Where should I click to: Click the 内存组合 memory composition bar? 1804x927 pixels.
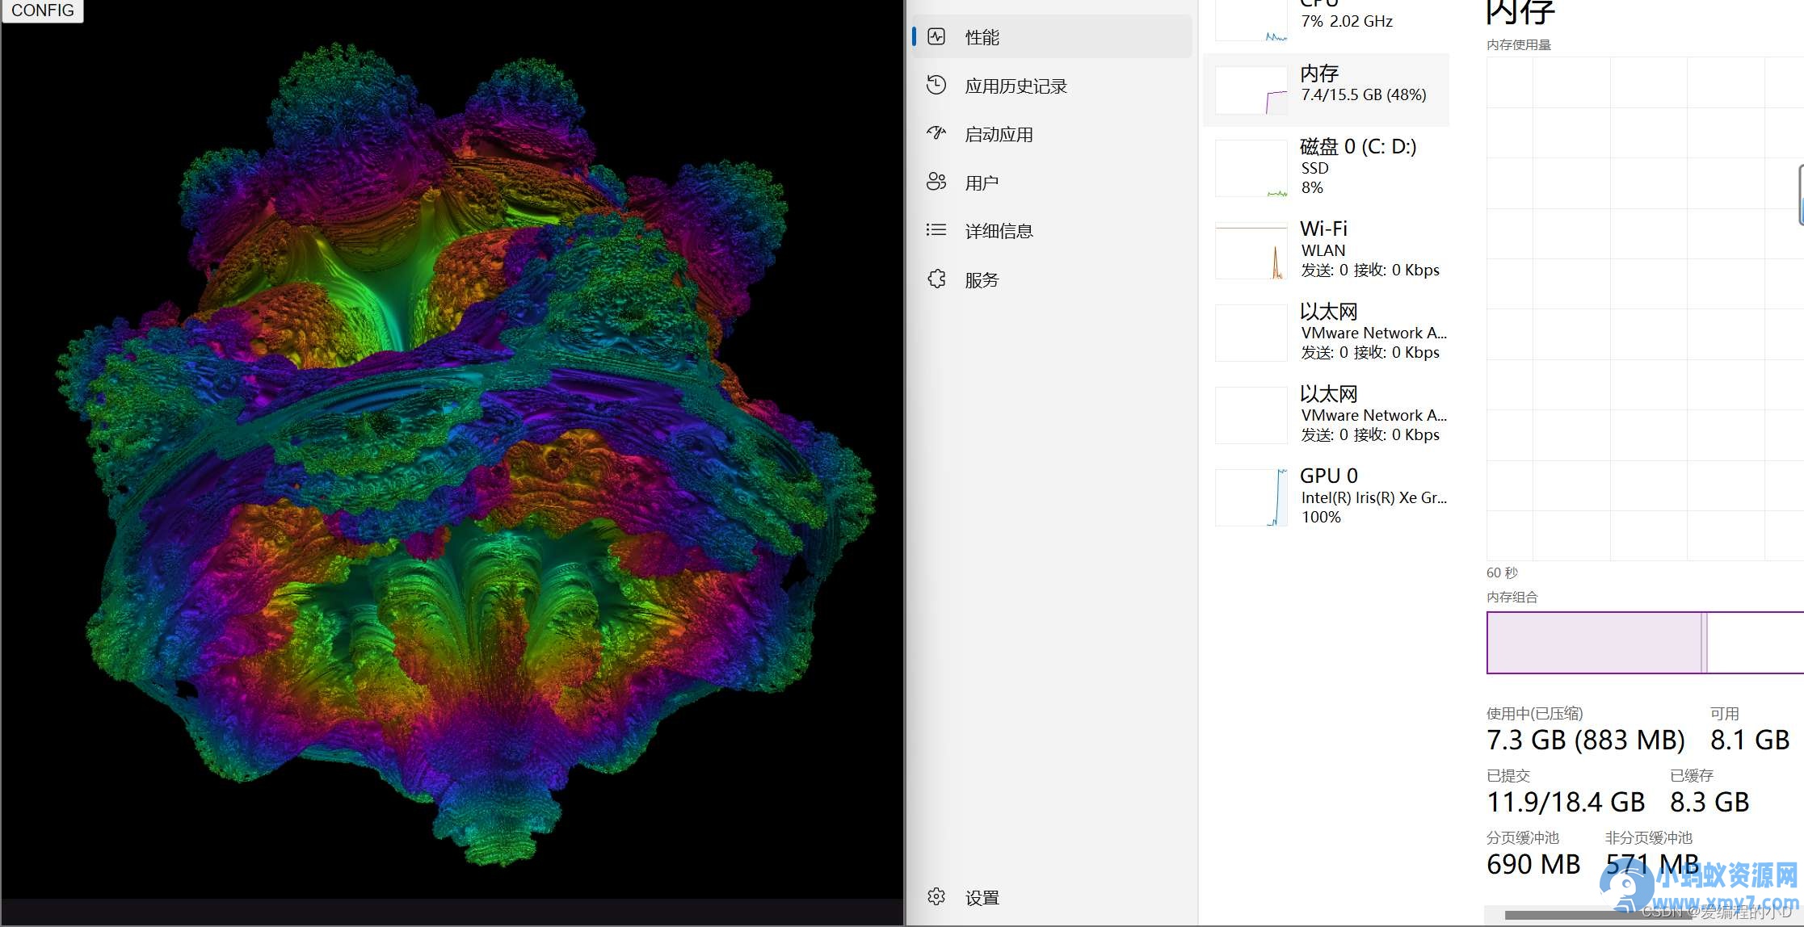1645,643
